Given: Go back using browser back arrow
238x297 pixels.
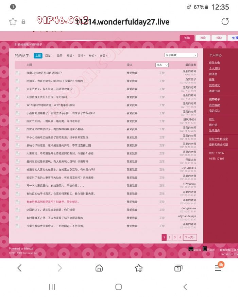Looking at the screenshot, I should coord(19,268).
